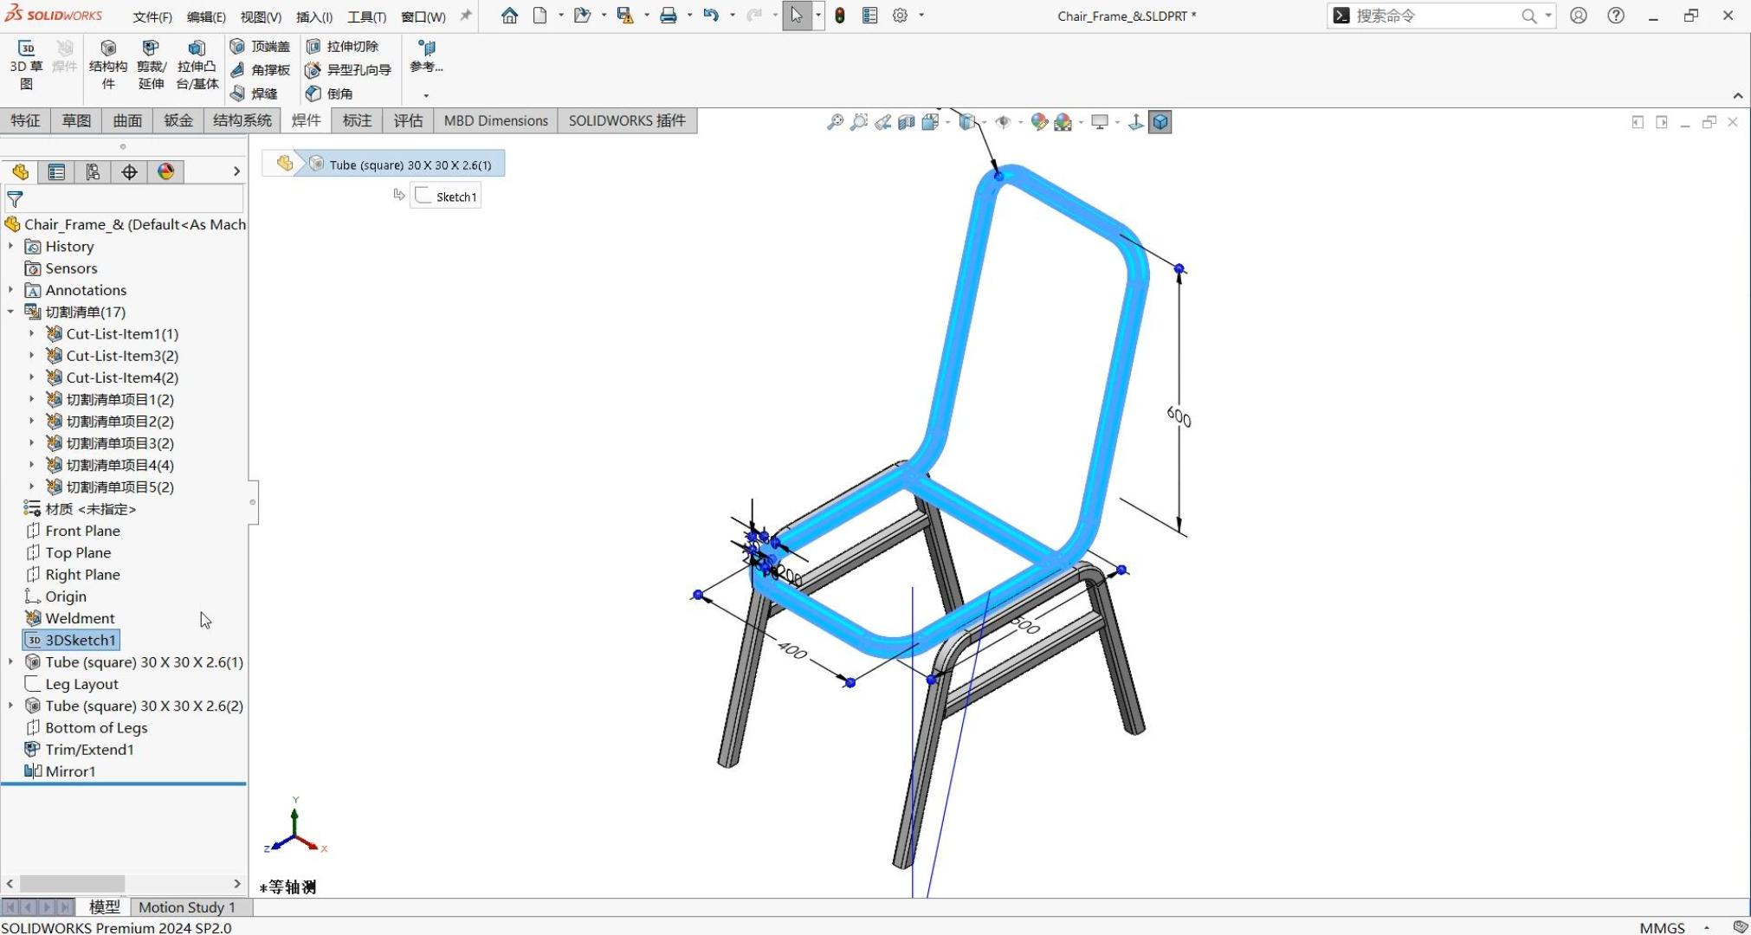Click the Gusset (角撑板) tool
Screen dimensions: 1751x935
click(261, 69)
